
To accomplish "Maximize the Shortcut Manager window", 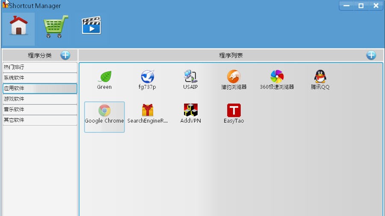I will 361,6.
